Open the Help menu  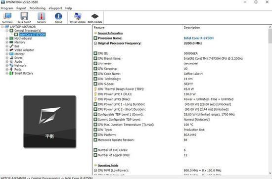[69, 8]
